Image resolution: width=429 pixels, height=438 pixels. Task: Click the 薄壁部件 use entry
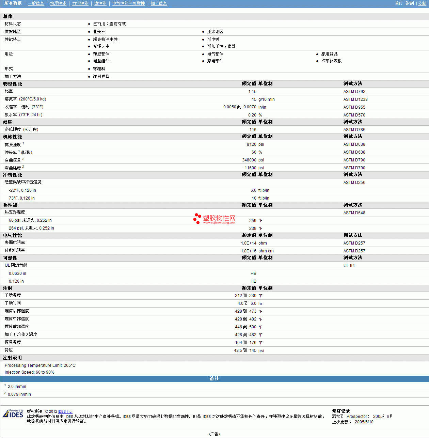tap(101, 54)
